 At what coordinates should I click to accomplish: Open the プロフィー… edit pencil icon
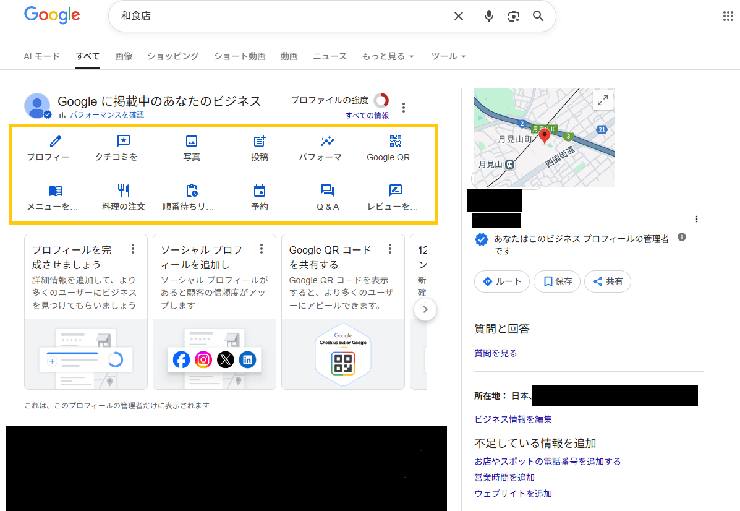pyautogui.click(x=55, y=140)
